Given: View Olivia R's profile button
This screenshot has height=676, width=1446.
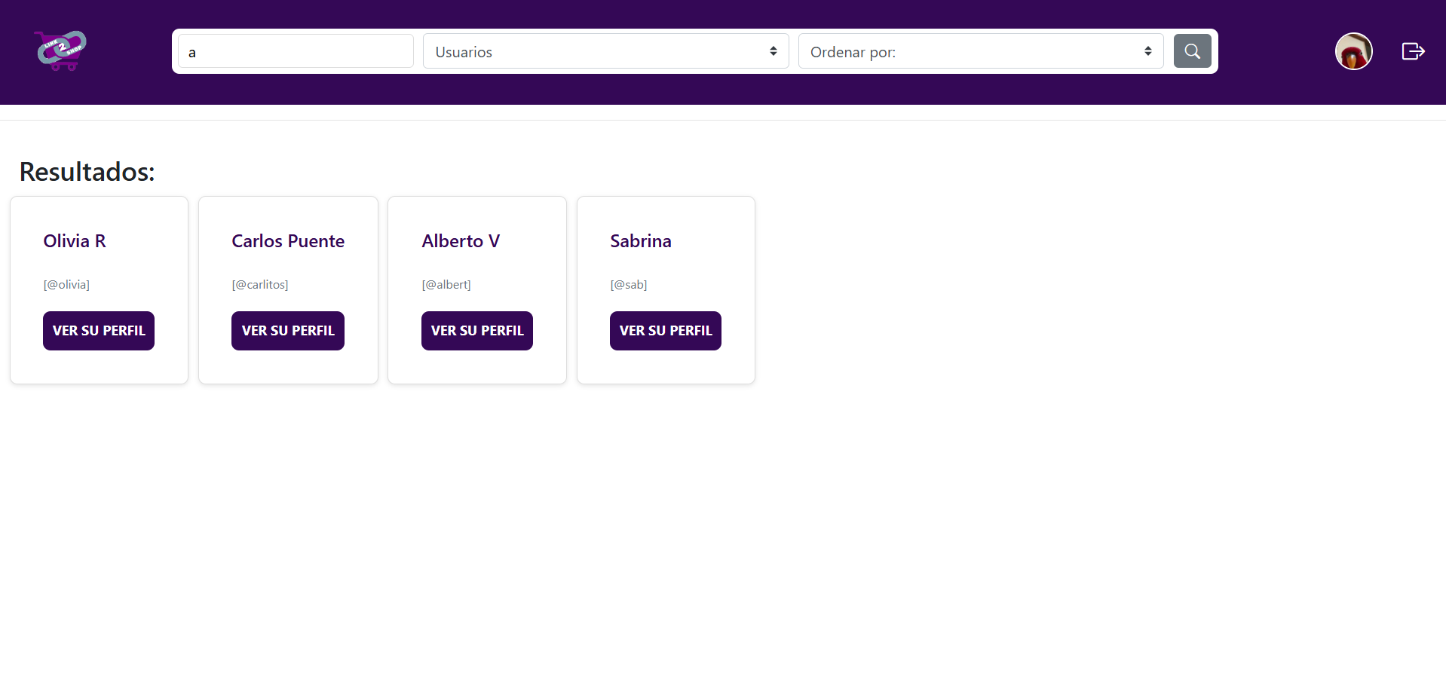Looking at the screenshot, I should (99, 331).
